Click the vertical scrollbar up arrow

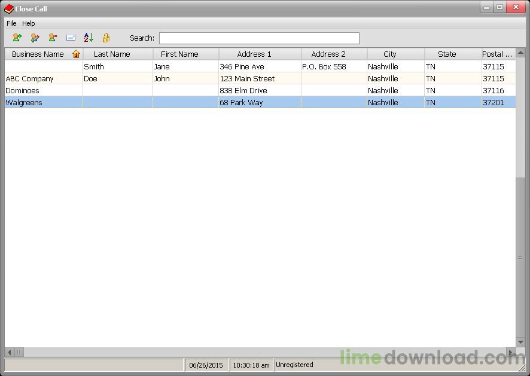click(x=520, y=53)
